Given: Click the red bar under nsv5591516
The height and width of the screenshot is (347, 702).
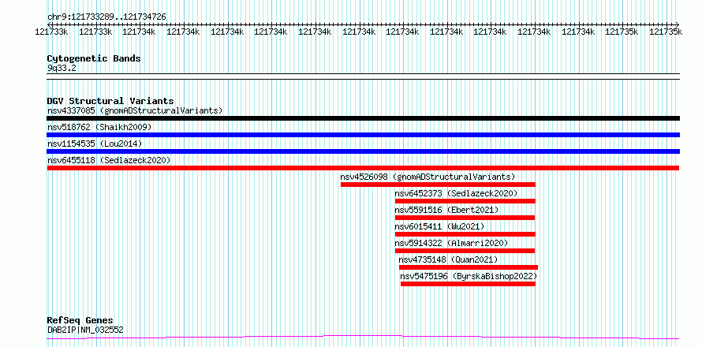Looking at the screenshot, I should point(465,218).
